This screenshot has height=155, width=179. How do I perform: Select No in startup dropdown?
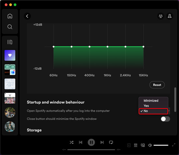click(153, 111)
